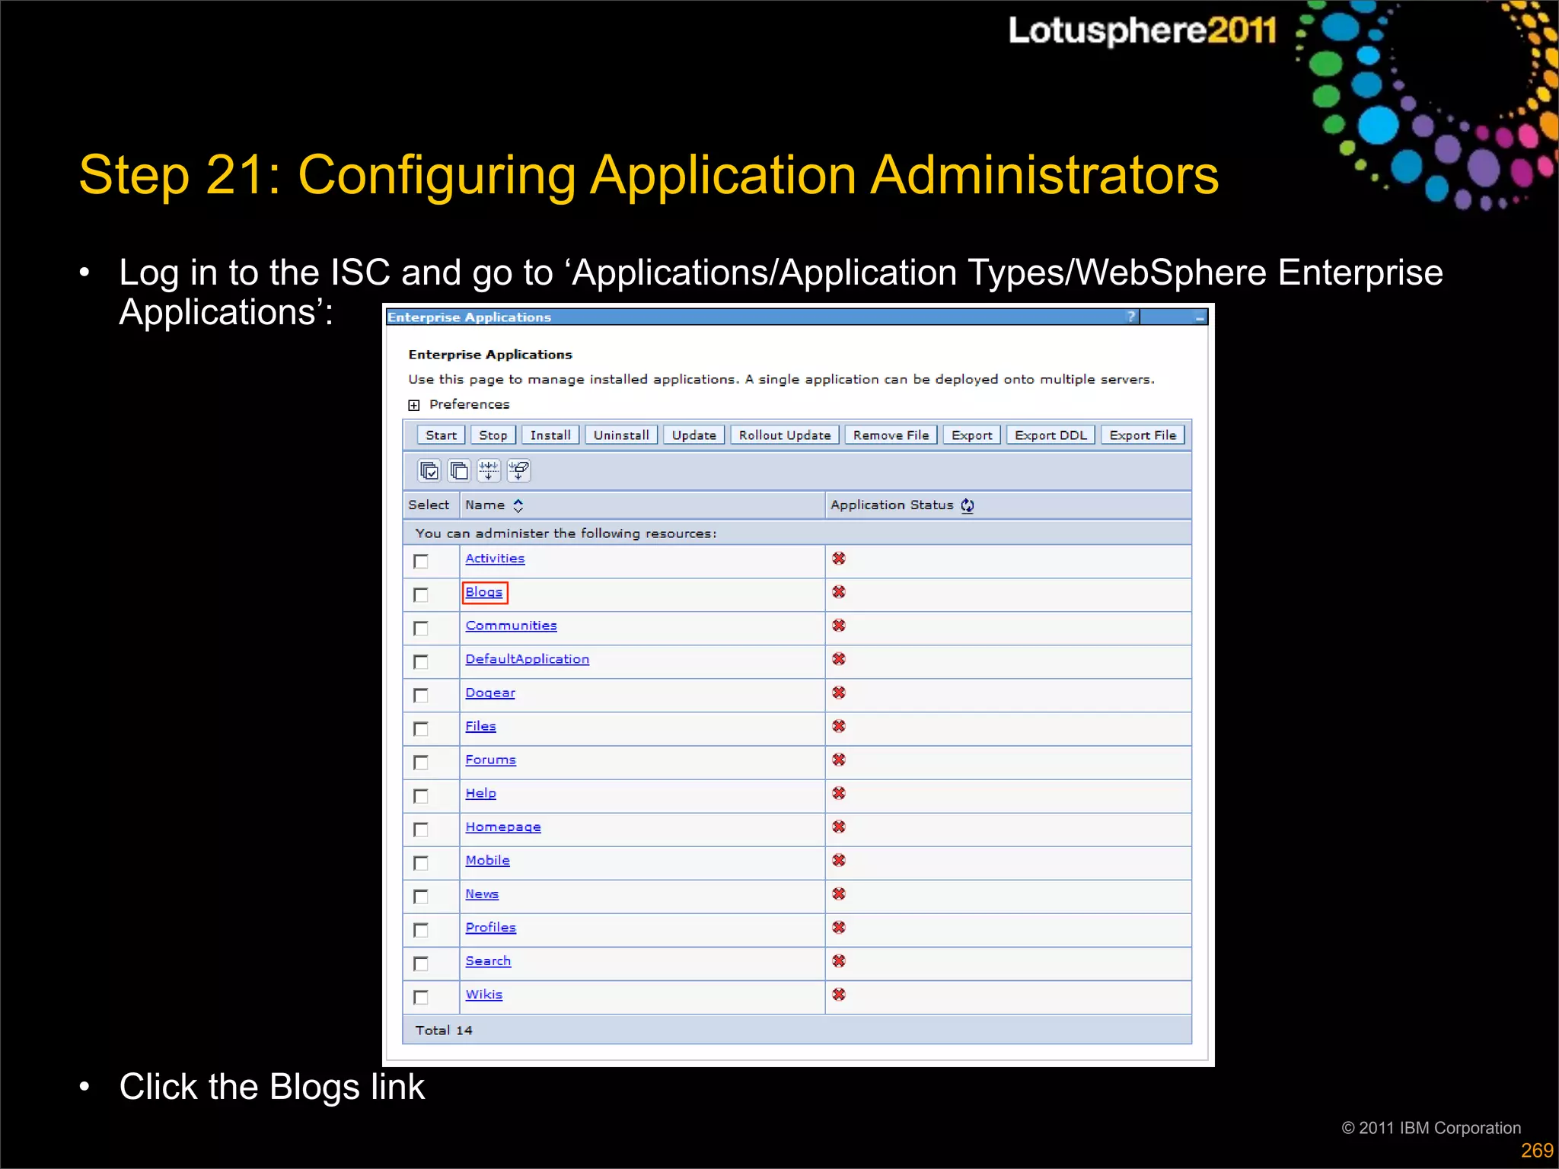Viewport: 1559px width, 1169px height.
Task: Refresh Application Status icon
Action: point(967,505)
